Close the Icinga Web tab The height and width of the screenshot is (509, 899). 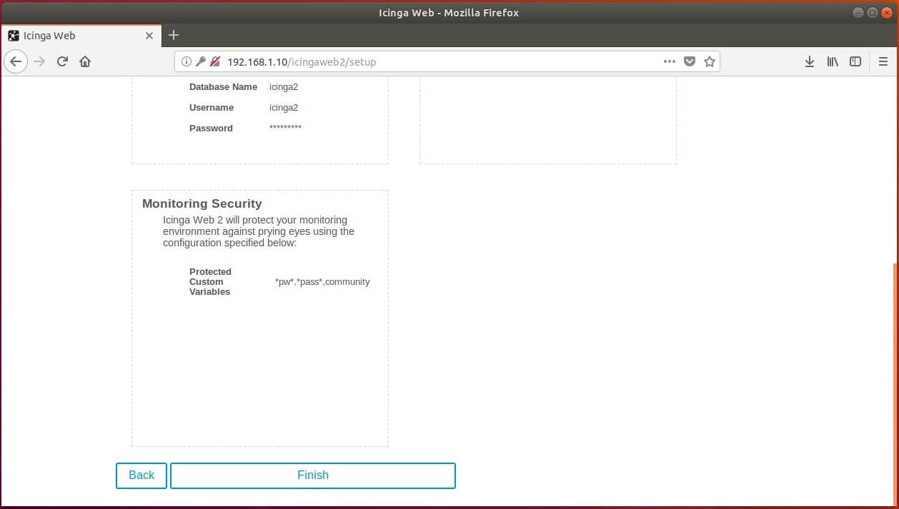click(149, 36)
